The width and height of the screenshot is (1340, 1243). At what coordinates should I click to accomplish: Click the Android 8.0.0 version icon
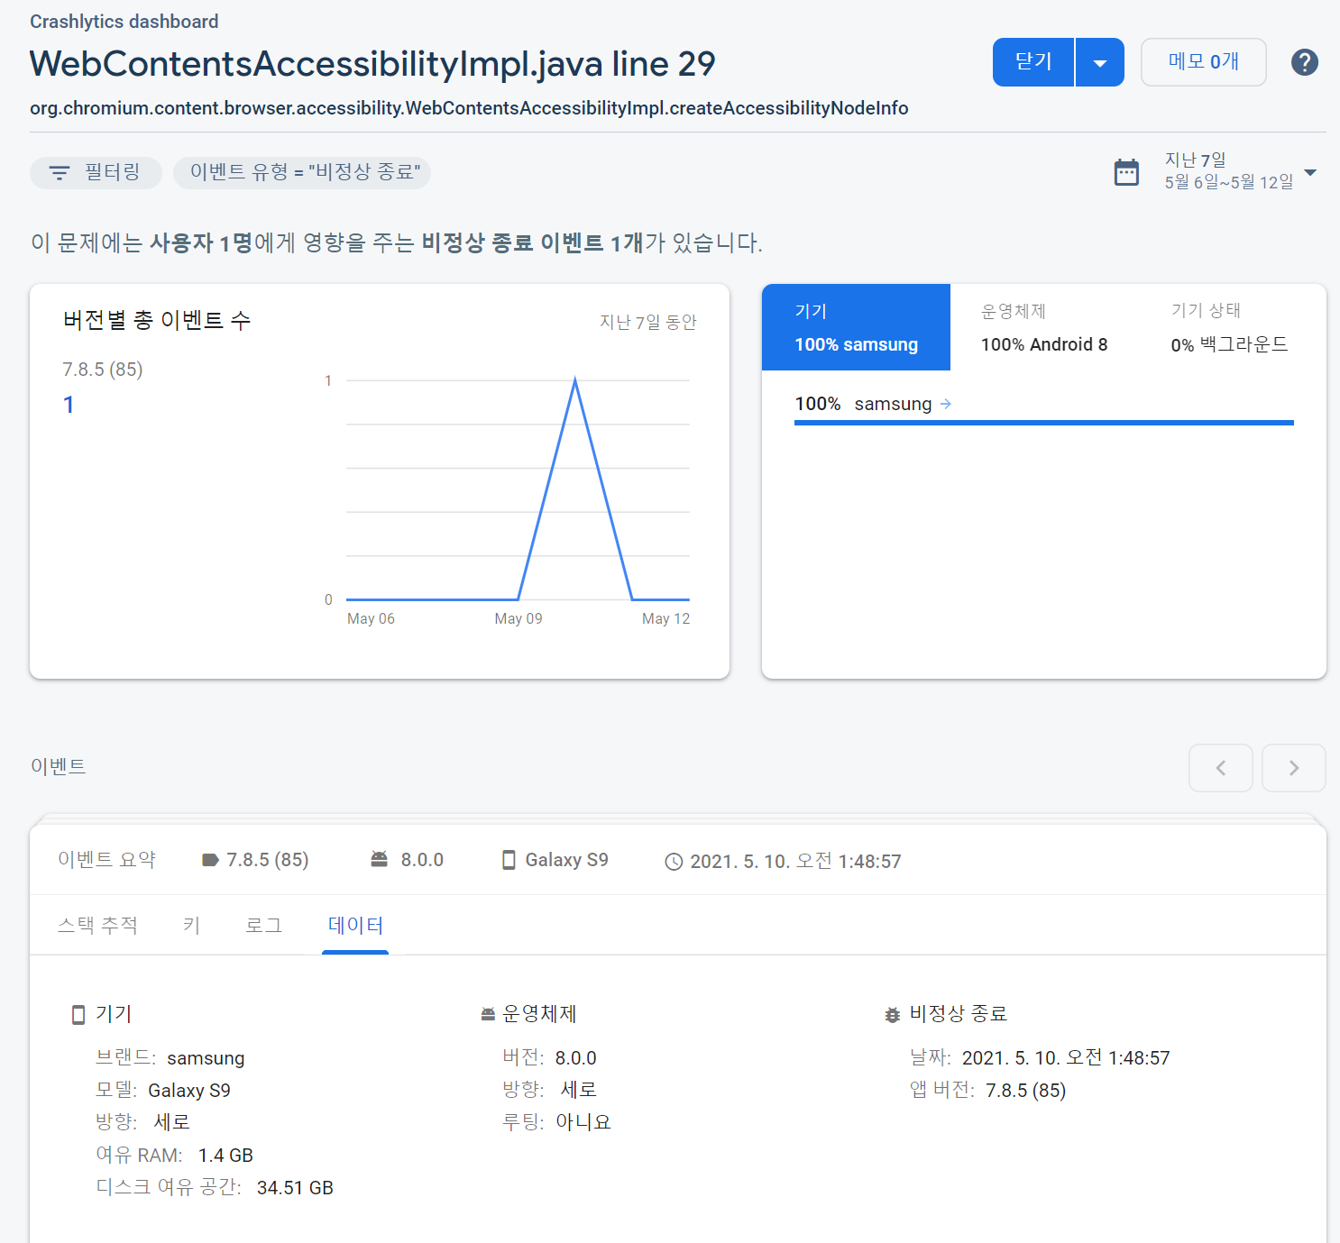tap(380, 860)
